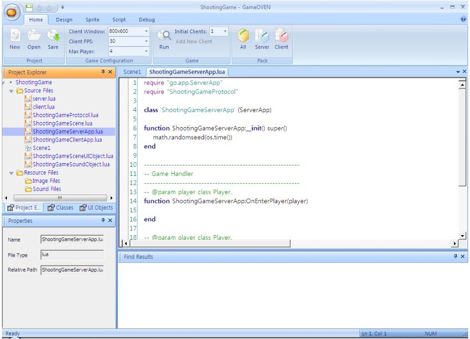
Task: Click the Name property field
Action: [x=72, y=239]
